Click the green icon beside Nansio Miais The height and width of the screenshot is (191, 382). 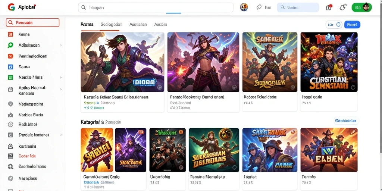[x=10, y=77]
